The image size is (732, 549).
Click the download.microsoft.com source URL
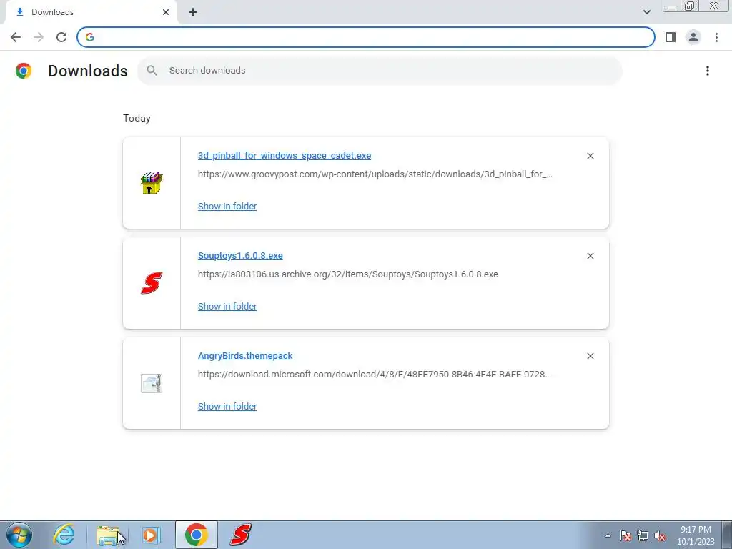(375, 374)
